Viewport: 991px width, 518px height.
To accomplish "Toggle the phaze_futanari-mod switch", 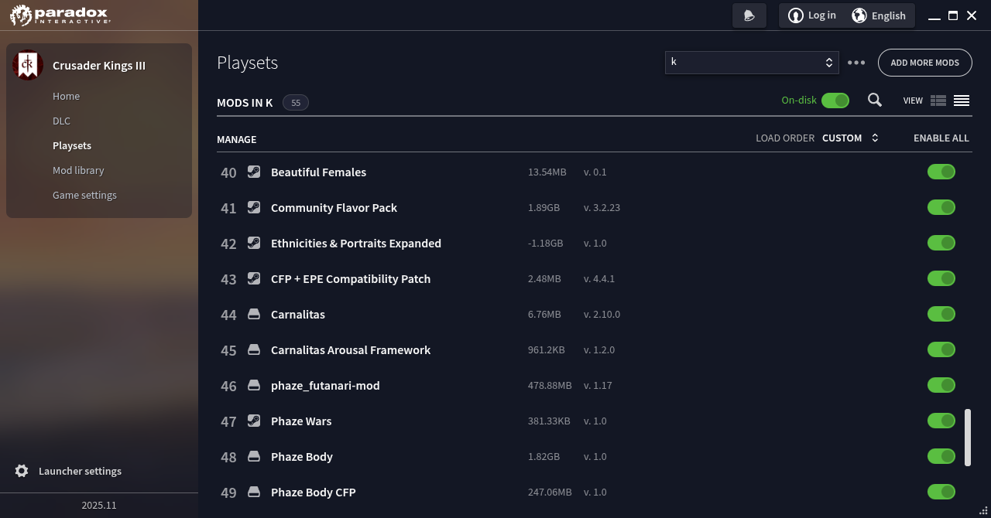I will point(941,385).
